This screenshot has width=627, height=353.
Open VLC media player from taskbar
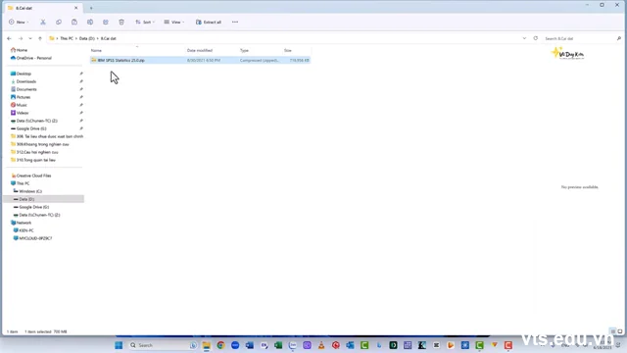pyautogui.click(x=321, y=345)
